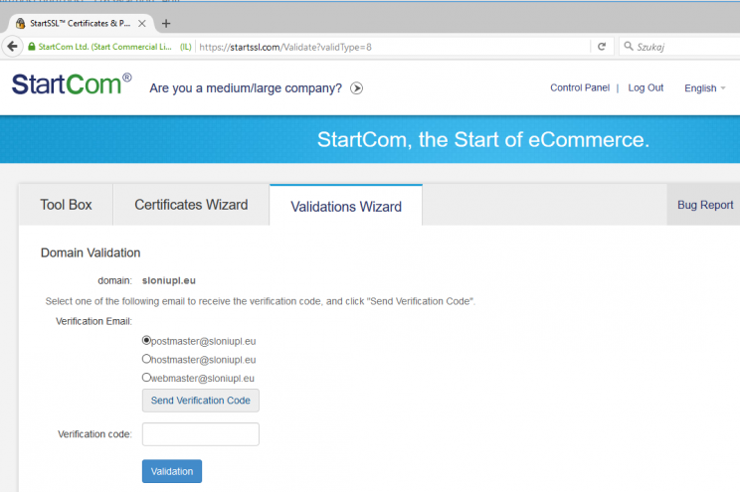740x492 pixels.
Task: Open the English language dropdown
Action: click(x=704, y=88)
